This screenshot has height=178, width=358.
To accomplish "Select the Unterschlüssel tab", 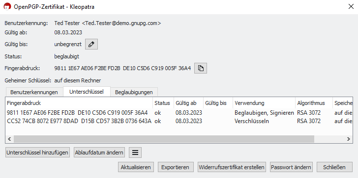I will [x=87, y=92].
